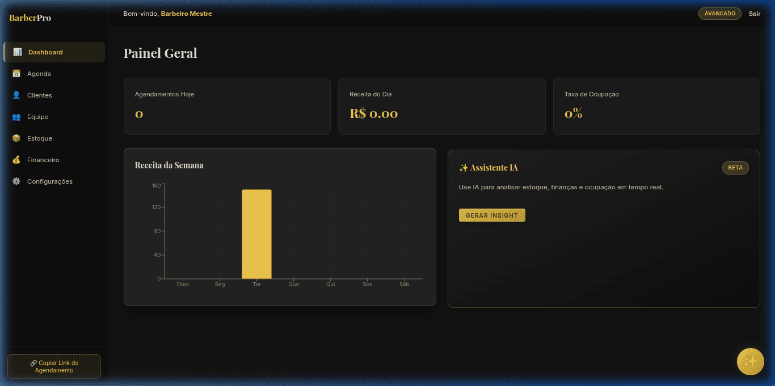The image size is (775, 386).
Task: Open the Financeiro section
Action: (54, 160)
